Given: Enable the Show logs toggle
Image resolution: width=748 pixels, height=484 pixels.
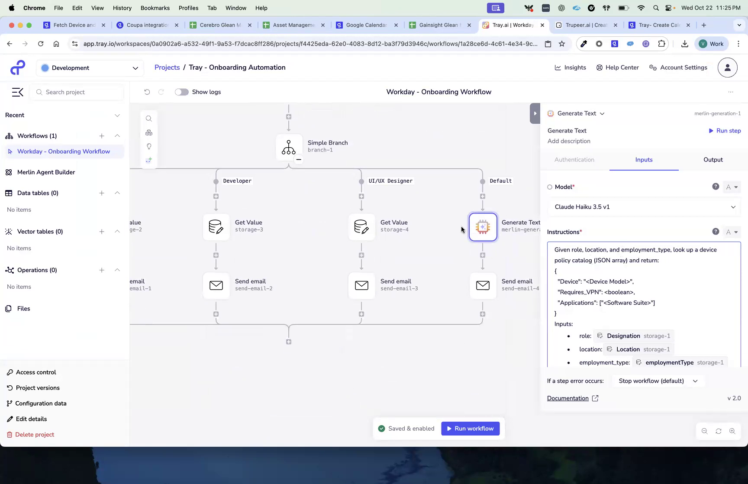Looking at the screenshot, I should point(181,92).
